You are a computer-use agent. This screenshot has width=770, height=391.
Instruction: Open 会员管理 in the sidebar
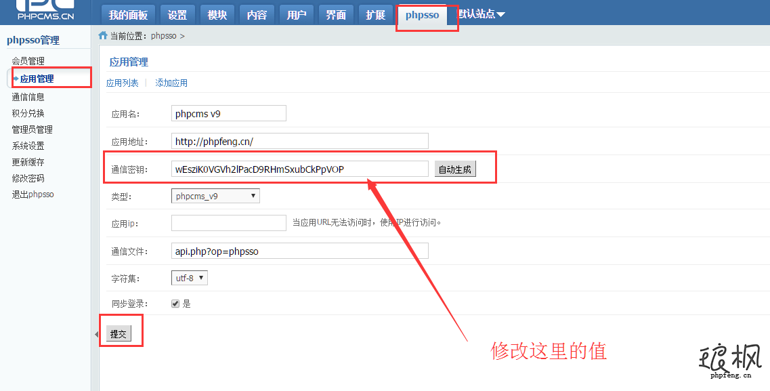(x=28, y=61)
